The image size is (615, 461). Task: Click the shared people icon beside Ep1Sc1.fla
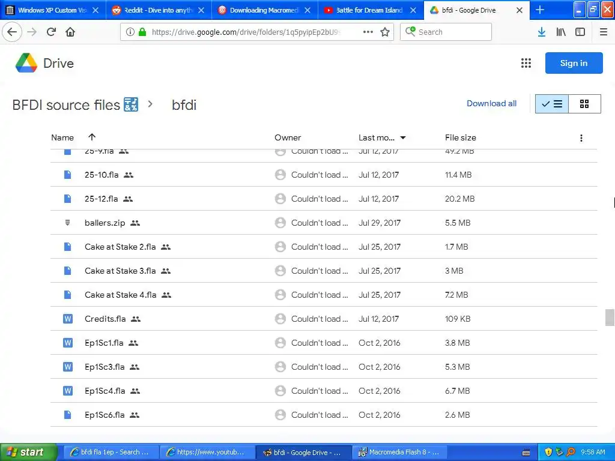pos(133,343)
